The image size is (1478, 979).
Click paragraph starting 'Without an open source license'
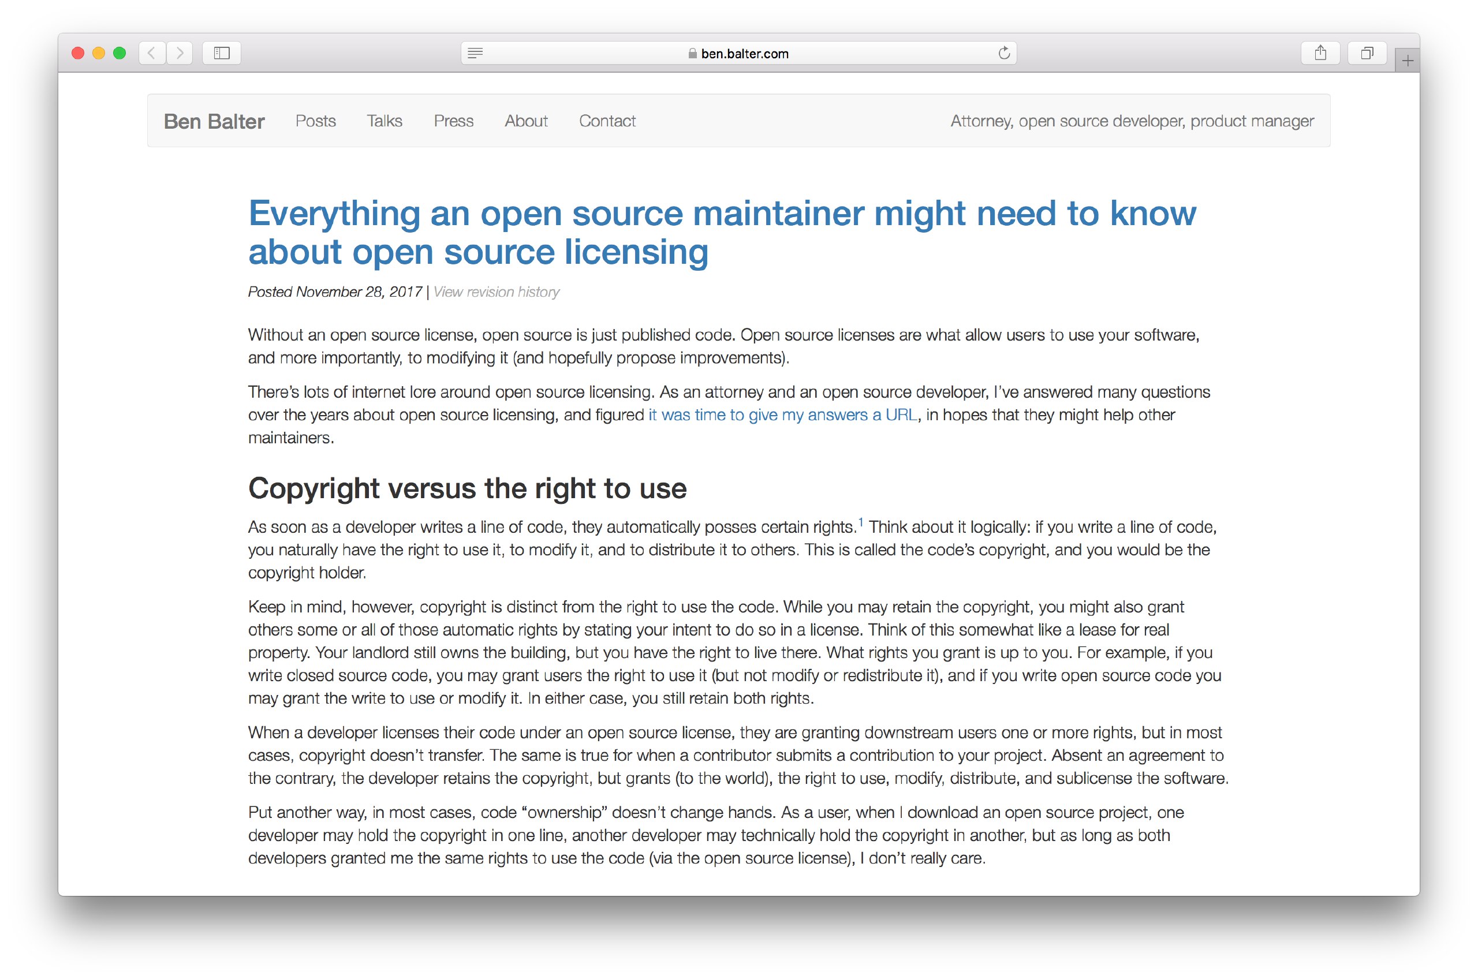point(724,346)
